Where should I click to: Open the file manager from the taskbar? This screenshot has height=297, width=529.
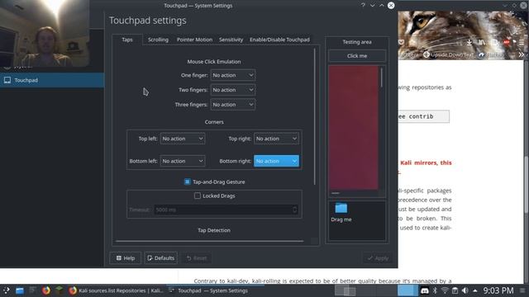pos(20,290)
